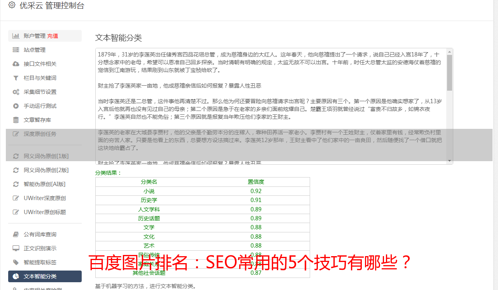Click the 0.89 value in 历史话题 row
Viewport: 498px width, 290px height.
point(256,218)
